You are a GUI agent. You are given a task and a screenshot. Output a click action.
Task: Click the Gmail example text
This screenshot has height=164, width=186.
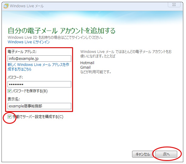pyautogui.click(x=85, y=67)
